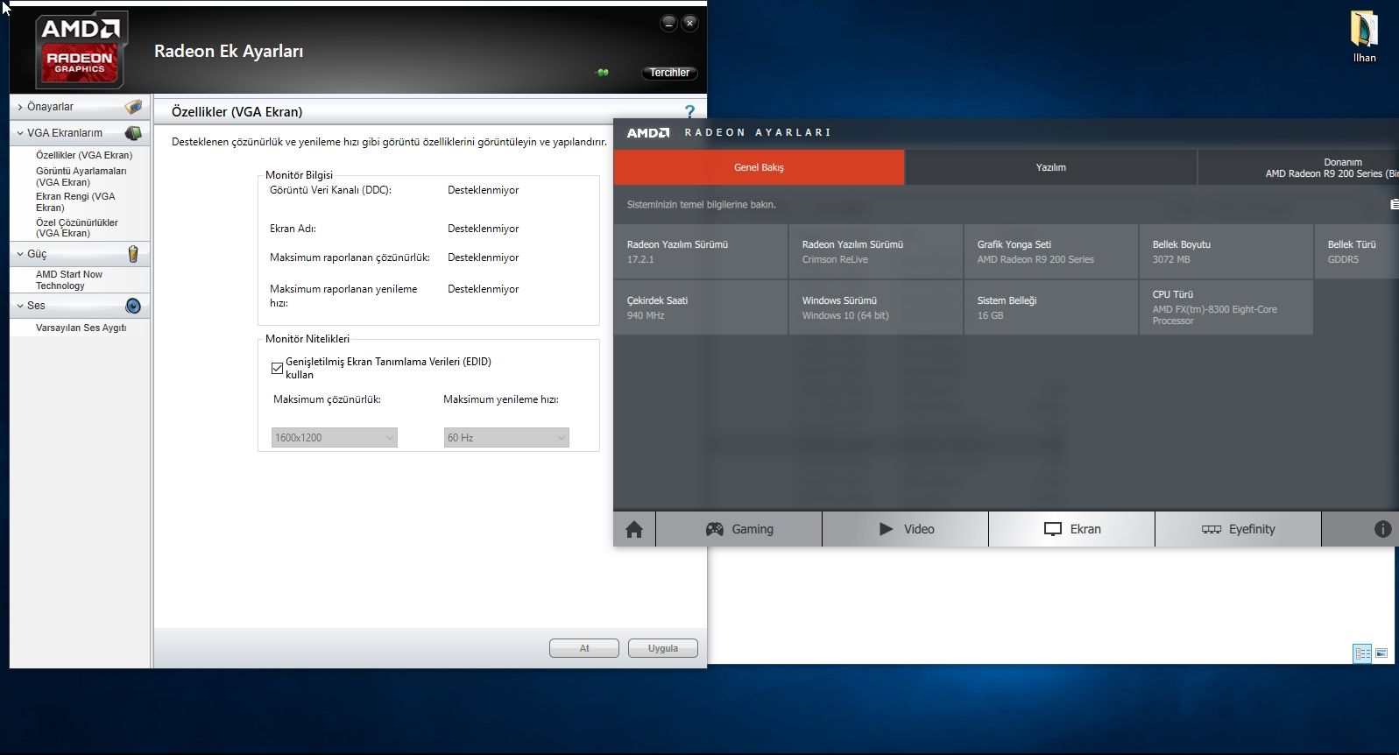Open the Tercihler preferences button
The image size is (1399, 755).
coord(669,73)
